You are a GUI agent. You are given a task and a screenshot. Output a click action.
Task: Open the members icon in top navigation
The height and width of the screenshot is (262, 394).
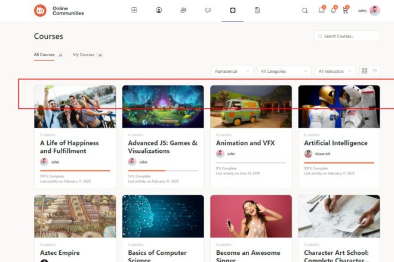pyautogui.click(x=183, y=10)
